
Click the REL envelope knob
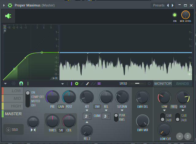(x=106, y=97)
